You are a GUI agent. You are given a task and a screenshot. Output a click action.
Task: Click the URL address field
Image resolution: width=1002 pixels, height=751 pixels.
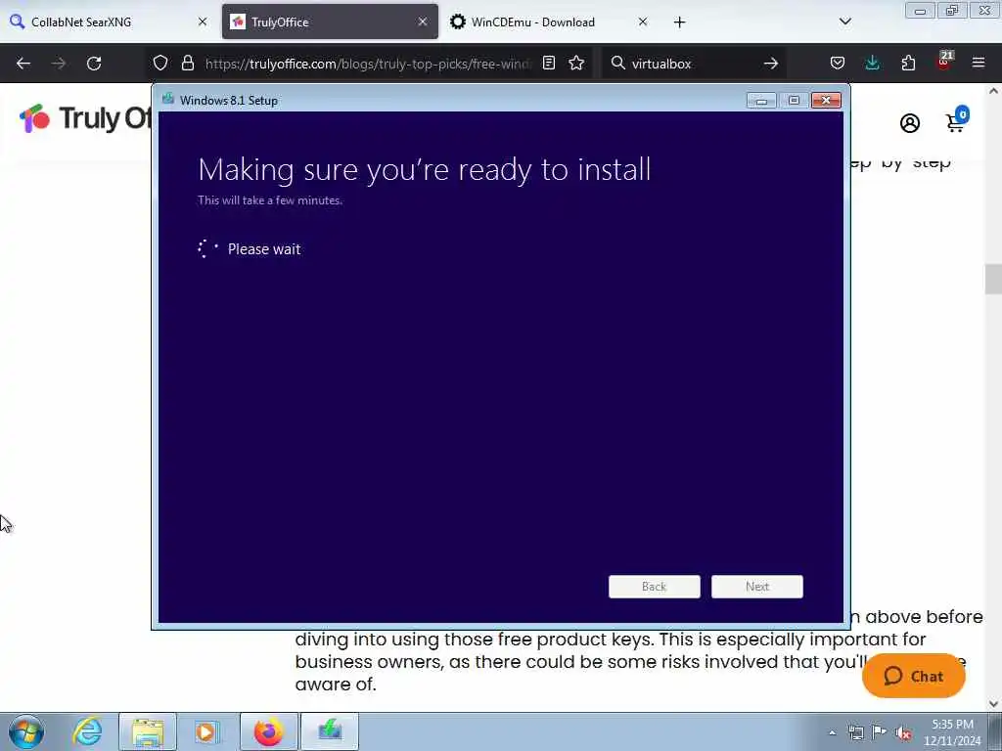click(x=368, y=64)
